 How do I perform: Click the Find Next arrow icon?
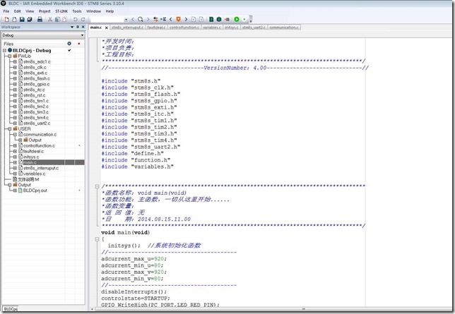[148, 20]
